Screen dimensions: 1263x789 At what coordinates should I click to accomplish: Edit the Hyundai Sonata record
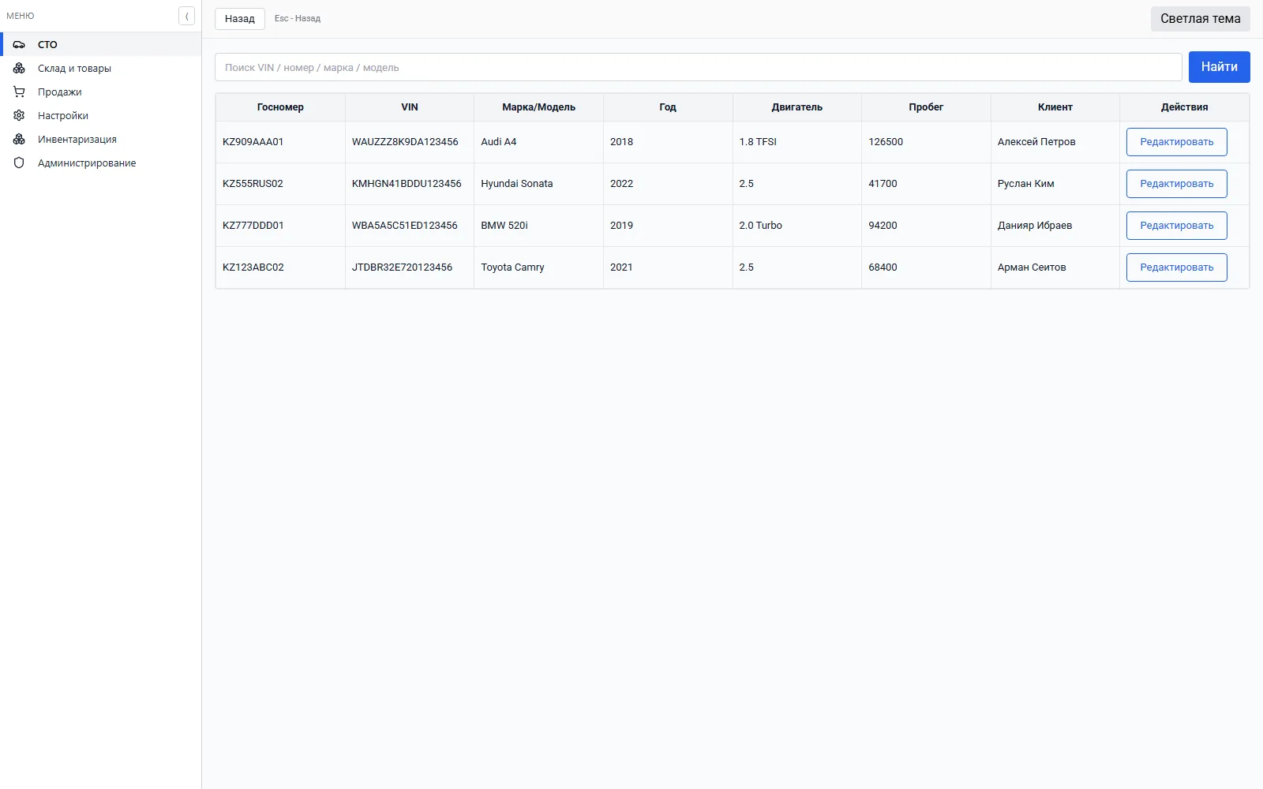tap(1176, 184)
